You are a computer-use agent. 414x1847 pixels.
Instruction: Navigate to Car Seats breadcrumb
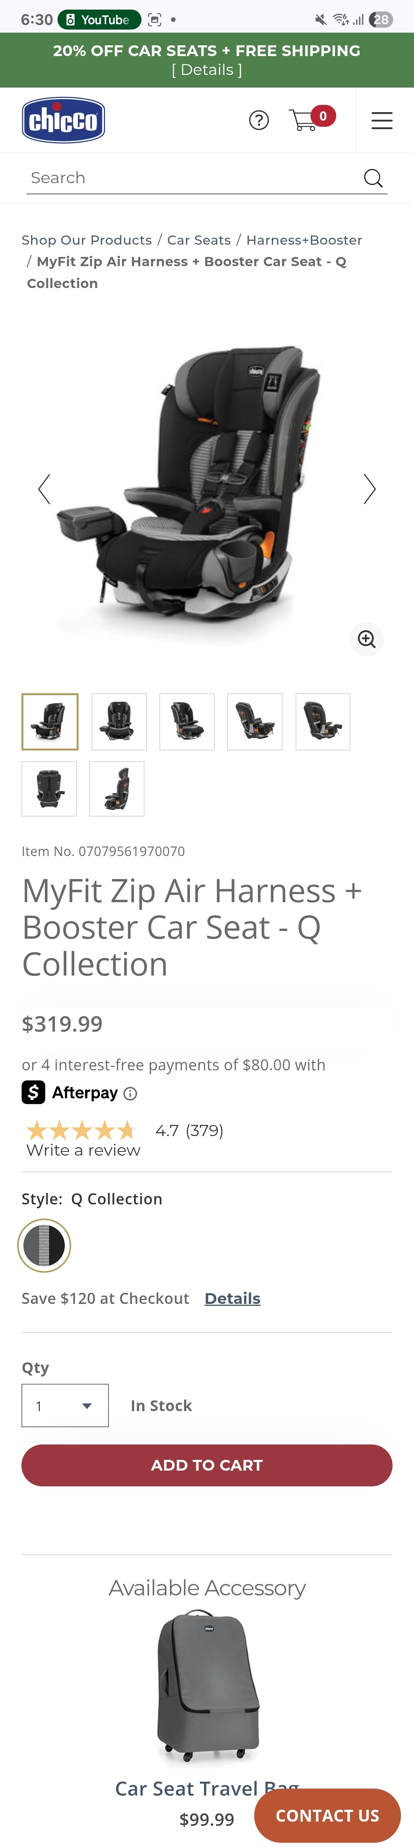(199, 240)
